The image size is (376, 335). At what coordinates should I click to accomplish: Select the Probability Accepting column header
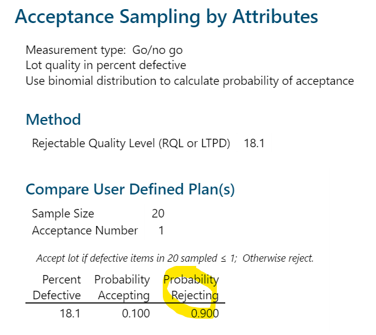(122, 287)
